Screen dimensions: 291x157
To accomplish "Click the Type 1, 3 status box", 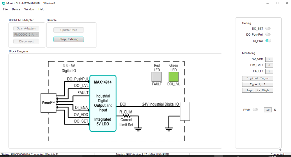I will point(258,84).
